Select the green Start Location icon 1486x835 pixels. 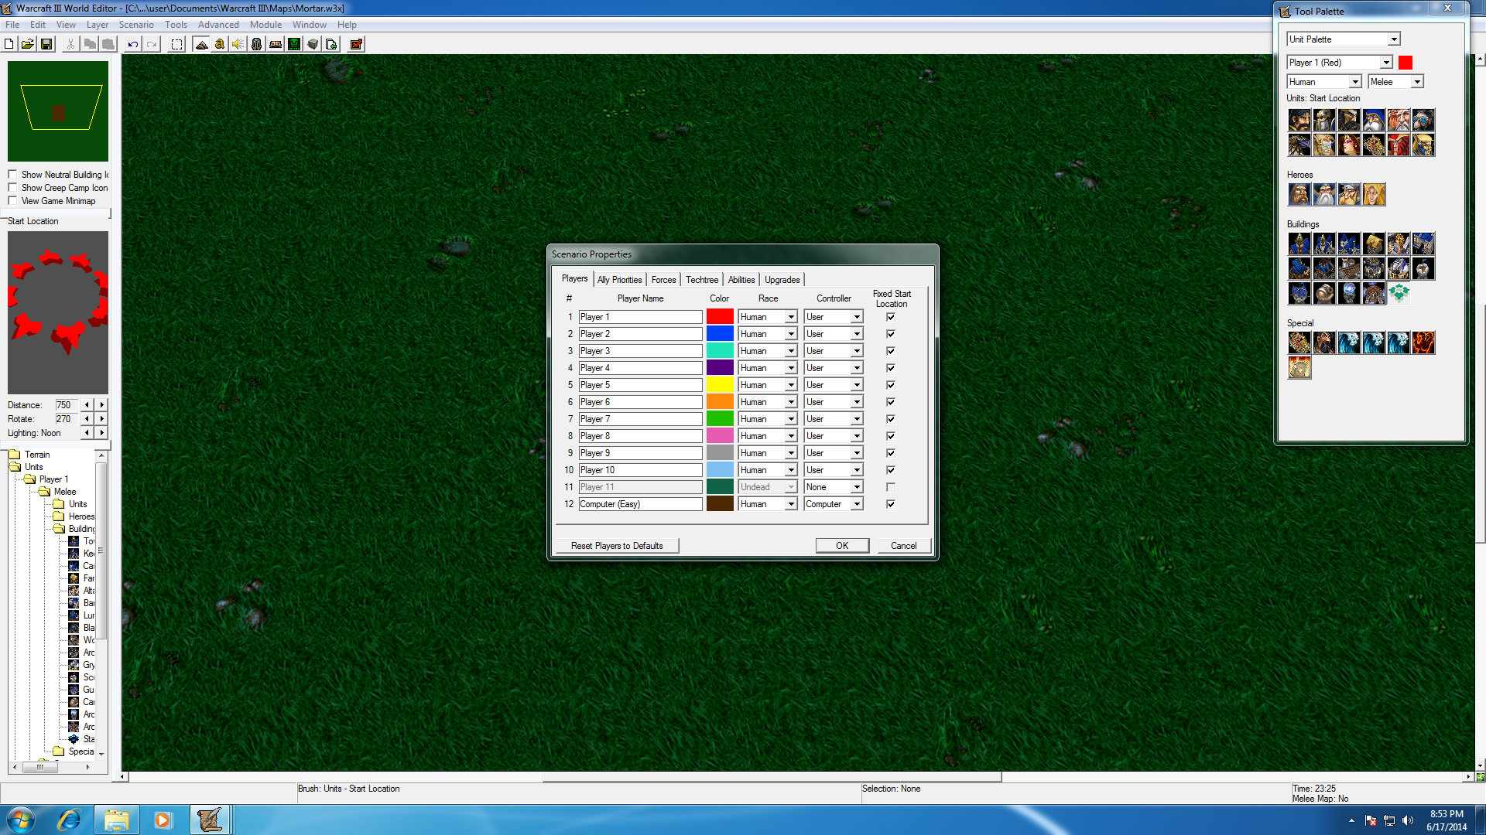click(x=1399, y=293)
